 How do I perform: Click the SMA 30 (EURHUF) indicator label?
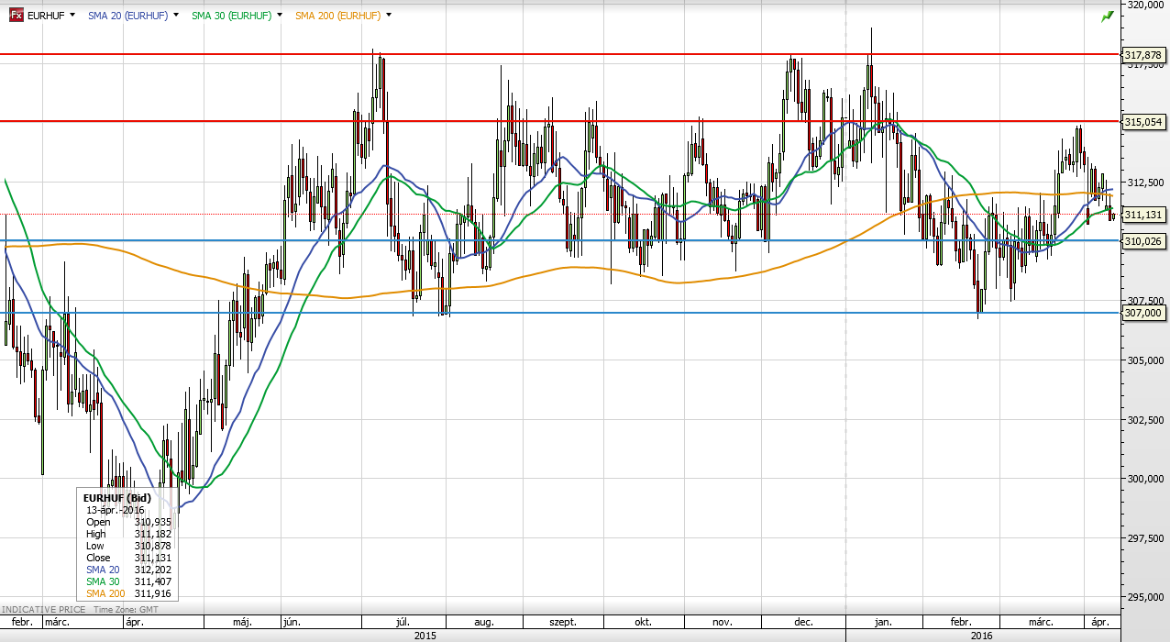231,16
